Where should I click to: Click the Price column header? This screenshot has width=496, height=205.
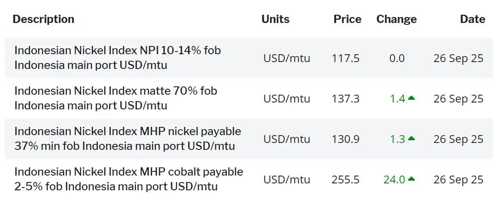(x=348, y=19)
